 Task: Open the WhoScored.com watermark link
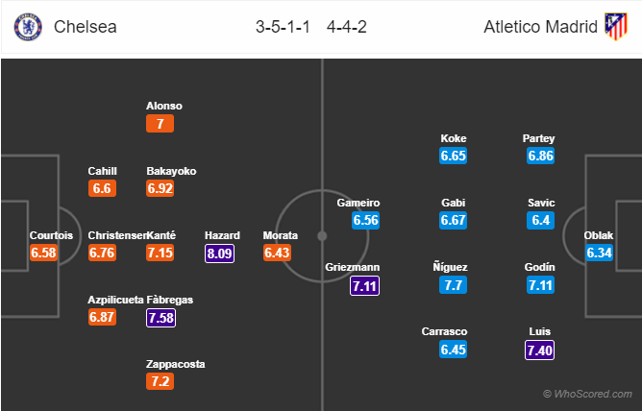586,394
